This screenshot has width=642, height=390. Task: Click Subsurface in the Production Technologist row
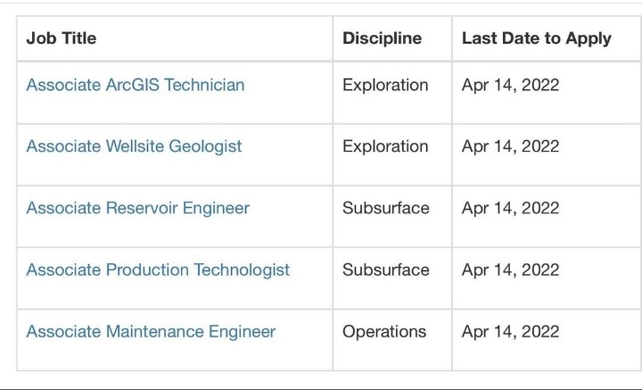pos(385,270)
